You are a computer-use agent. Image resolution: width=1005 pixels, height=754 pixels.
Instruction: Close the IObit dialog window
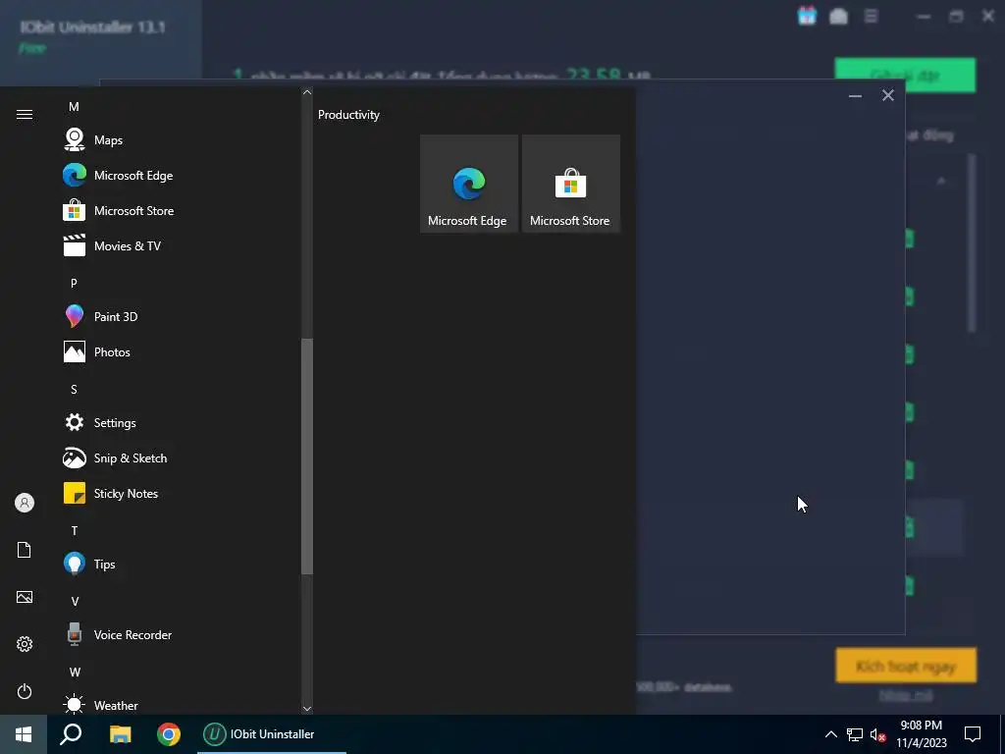887,95
